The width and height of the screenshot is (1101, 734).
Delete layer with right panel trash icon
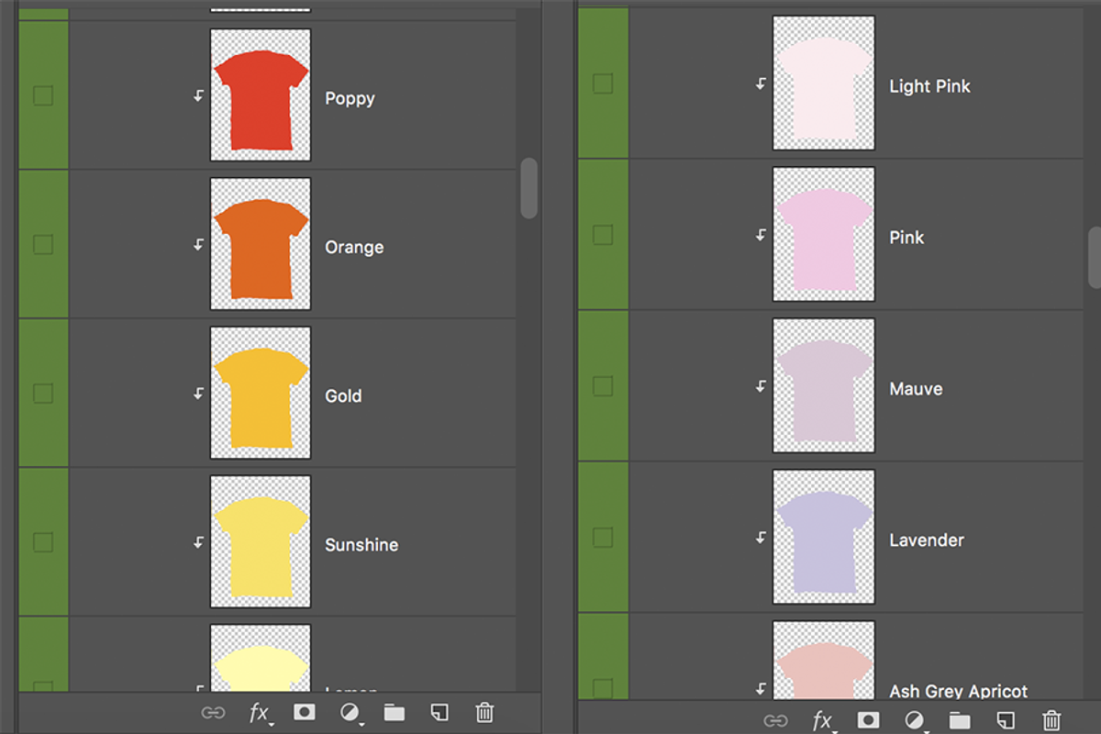tap(1052, 721)
